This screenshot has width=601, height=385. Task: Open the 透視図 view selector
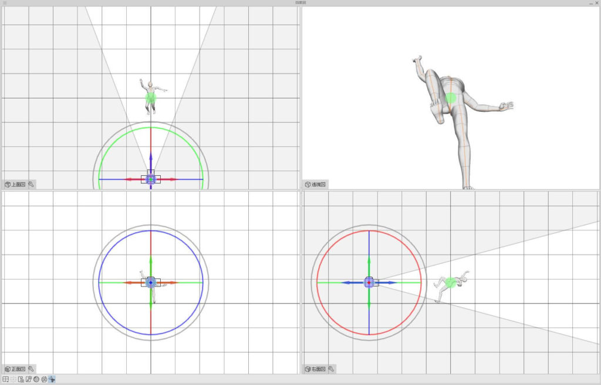click(315, 184)
